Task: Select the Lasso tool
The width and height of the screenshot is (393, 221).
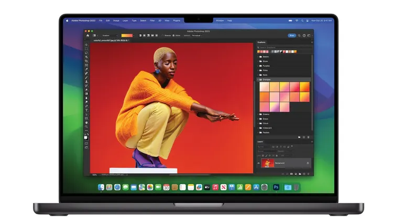Action: pyautogui.click(x=86, y=52)
